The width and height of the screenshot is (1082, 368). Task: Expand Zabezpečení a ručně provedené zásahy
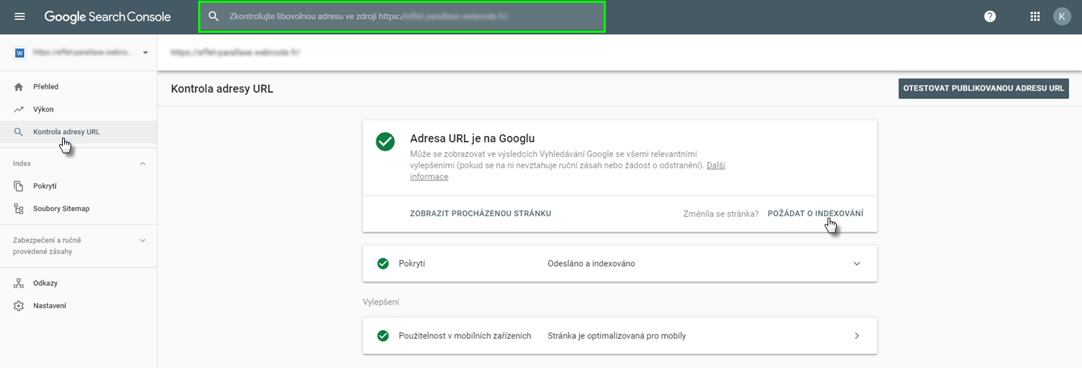[143, 240]
